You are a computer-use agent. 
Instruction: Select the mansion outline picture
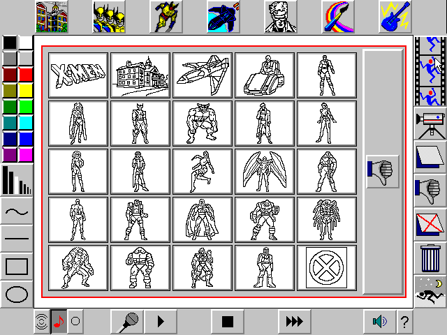[x=140, y=75]
